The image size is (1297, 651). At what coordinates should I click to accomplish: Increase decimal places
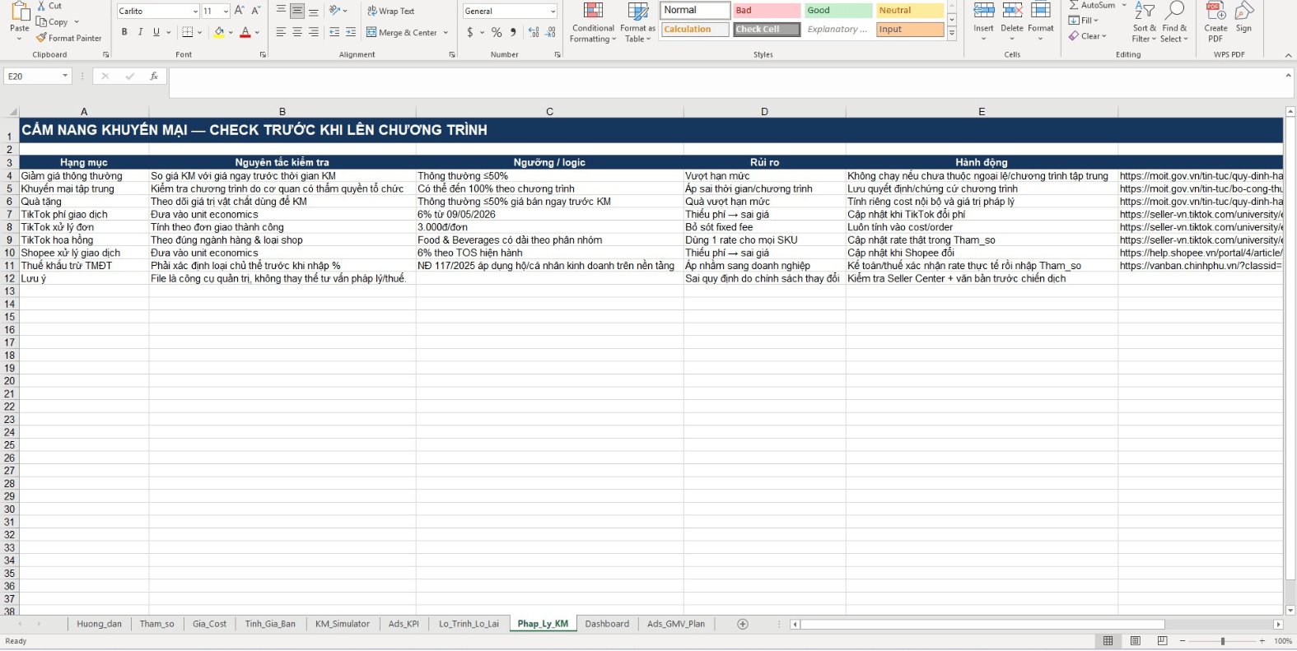point(534,32)
